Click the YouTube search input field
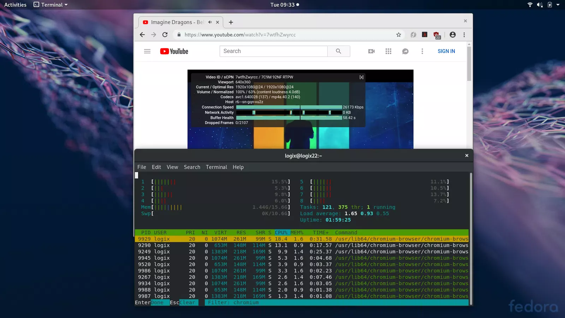 (274, 51)
